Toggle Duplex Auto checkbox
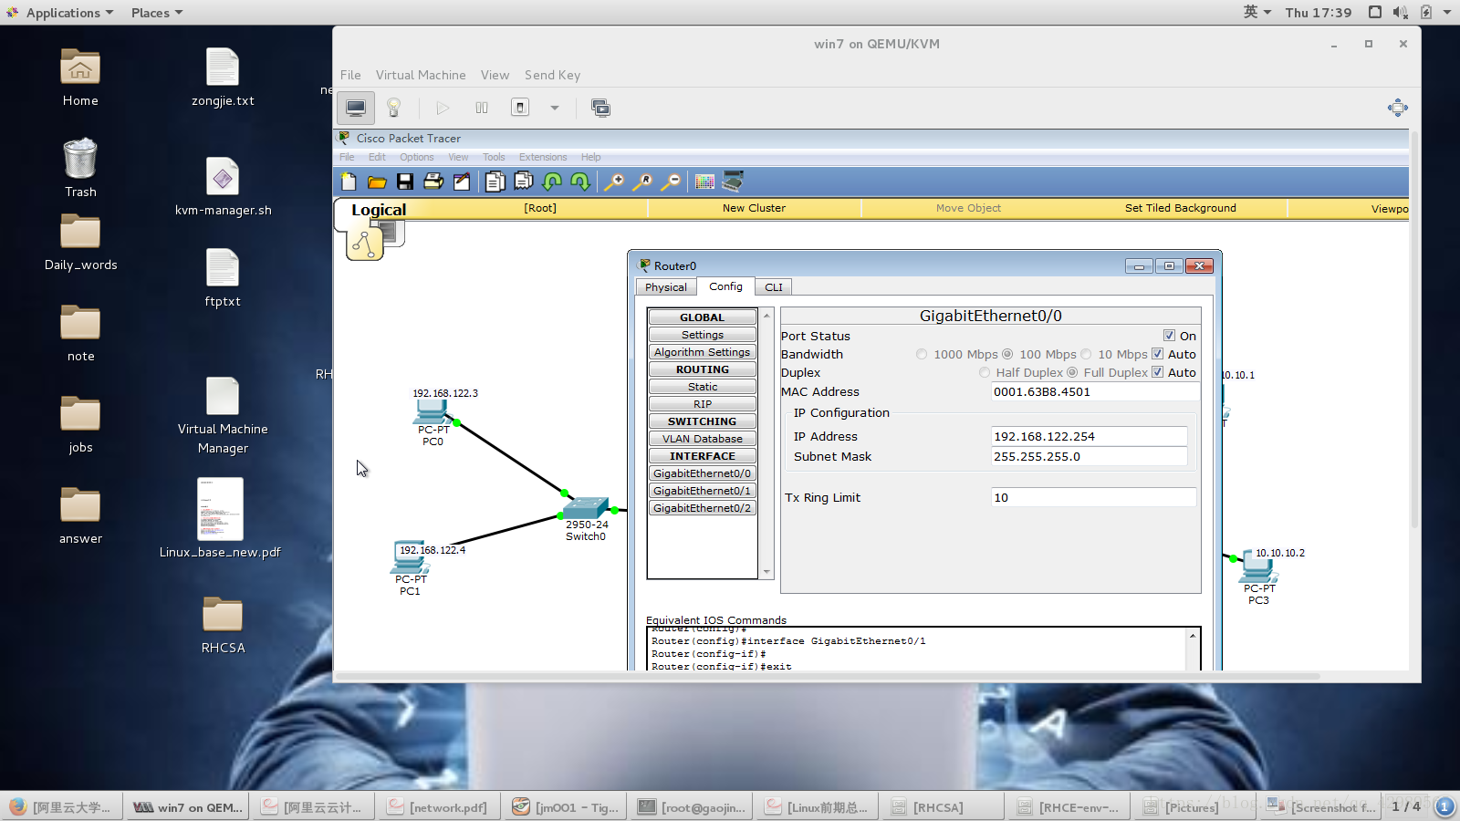The width and height of the screenshot is (1460, 821). [1157, 372]
